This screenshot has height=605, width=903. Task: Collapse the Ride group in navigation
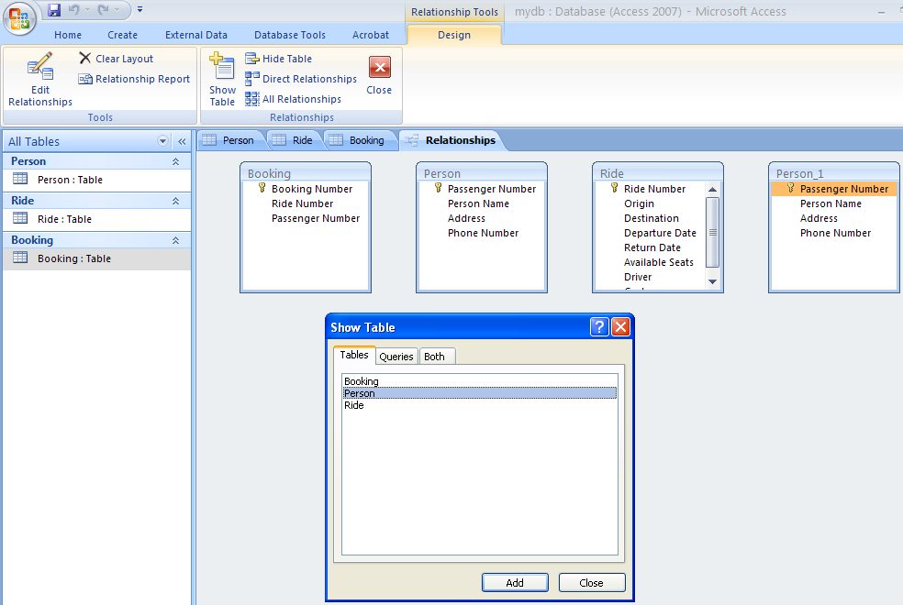tap(175, 201)
